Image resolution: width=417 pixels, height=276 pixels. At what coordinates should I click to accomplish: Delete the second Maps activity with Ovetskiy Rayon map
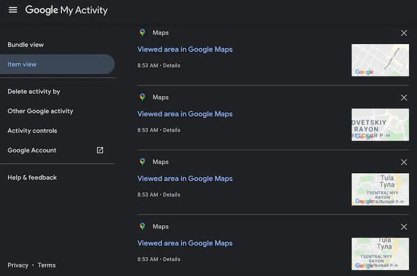click(404, 98)
